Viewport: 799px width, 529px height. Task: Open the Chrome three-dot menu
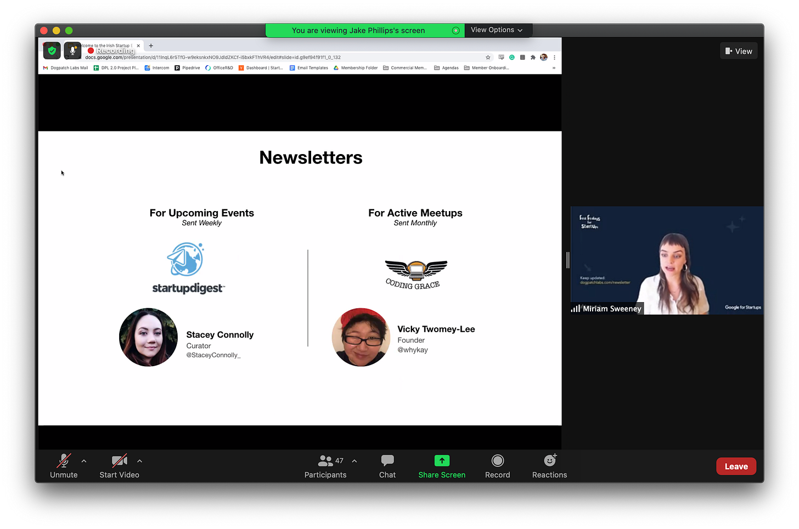pyautogui.click(x=554, y=57)
